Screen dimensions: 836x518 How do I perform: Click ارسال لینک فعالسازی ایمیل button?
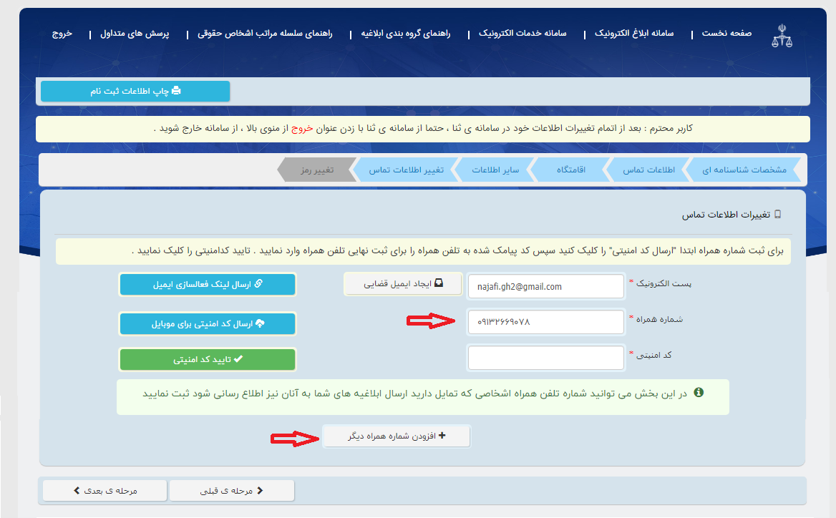tap(208, 285)
